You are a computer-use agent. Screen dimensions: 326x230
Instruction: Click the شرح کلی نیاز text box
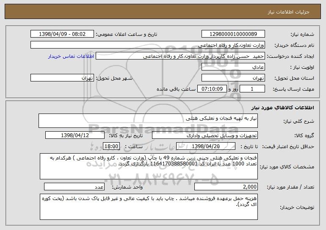point(148,121)
